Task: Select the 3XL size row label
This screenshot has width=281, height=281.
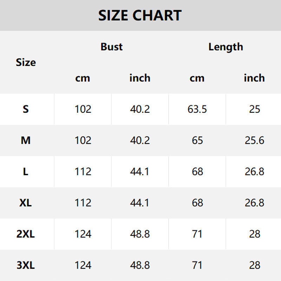Action: pos(26,265)
